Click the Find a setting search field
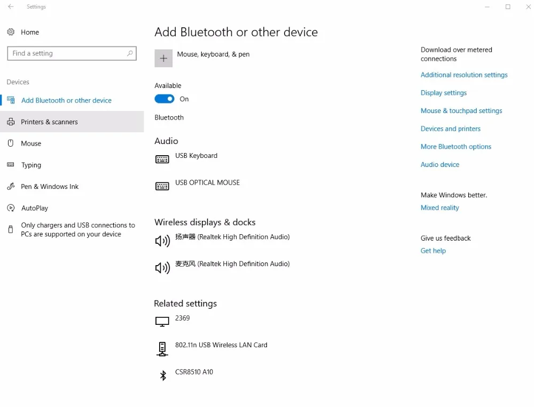The image size is (534, 407). tap(67, 53)
